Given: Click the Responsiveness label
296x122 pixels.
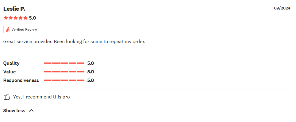Looking at the screenshot, I should (x=21, y=80).
